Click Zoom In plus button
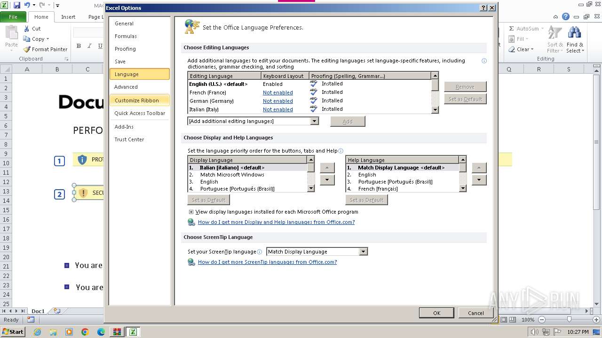Screen dimensions: 602x338 pyautogui.click(x=596, y=320)
